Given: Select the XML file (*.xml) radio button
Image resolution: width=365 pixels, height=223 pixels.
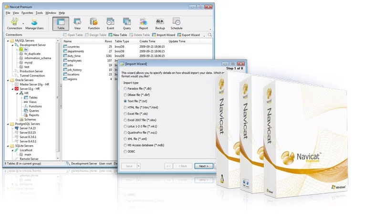Looking at the screenshot, I should point(125,139).
